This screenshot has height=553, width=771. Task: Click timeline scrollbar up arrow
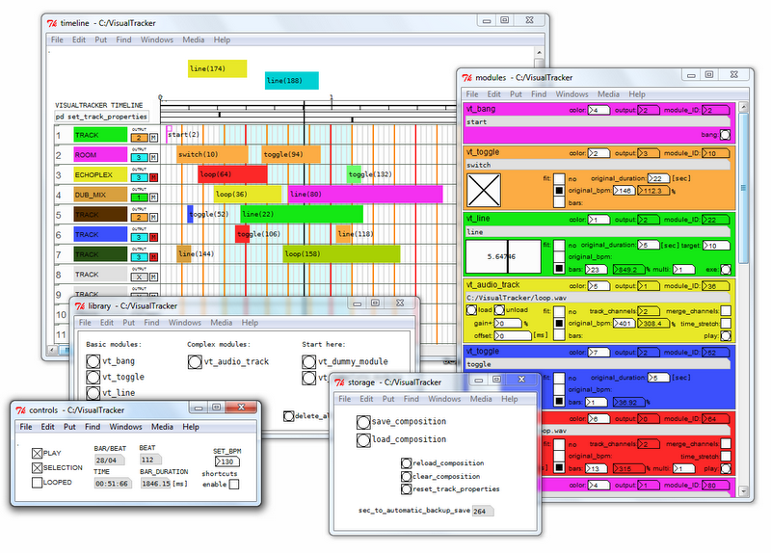coord(540,53)
